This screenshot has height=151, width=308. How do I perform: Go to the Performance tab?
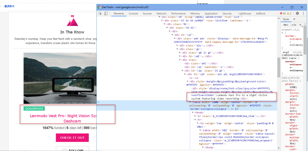point(178,13)
